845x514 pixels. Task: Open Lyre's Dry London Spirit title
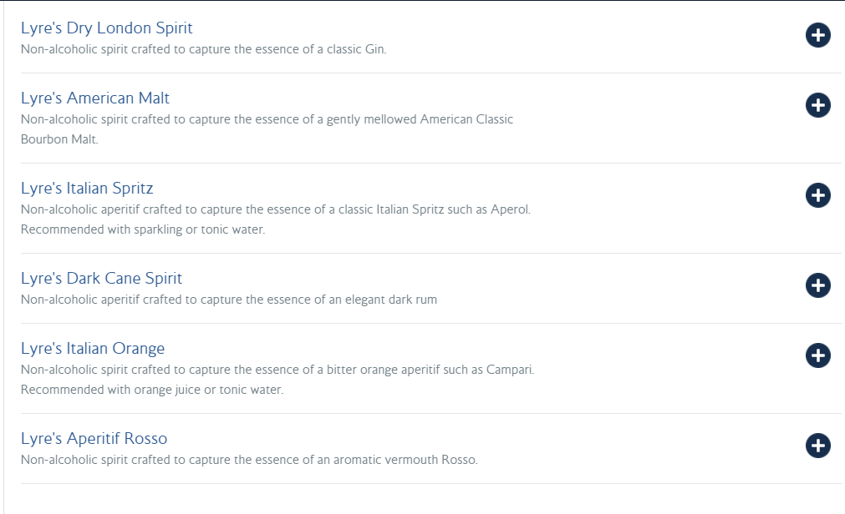click(x=106, y=28)
